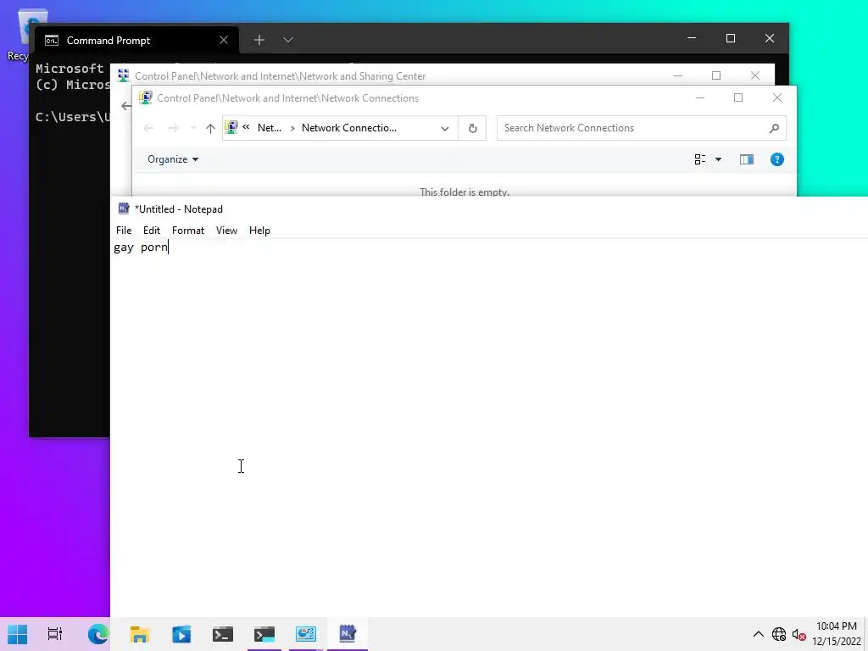Change view layout icon in Network Connections
The width and height of the screenshot is (868, 651).
699,159
